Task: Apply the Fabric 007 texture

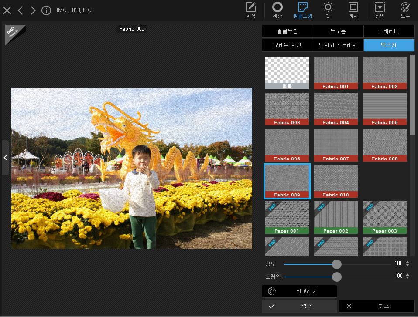Action: 336,145
